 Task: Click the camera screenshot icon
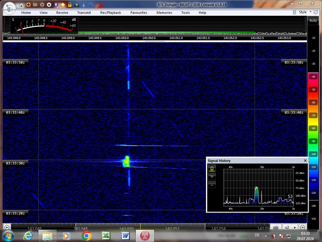77,4
